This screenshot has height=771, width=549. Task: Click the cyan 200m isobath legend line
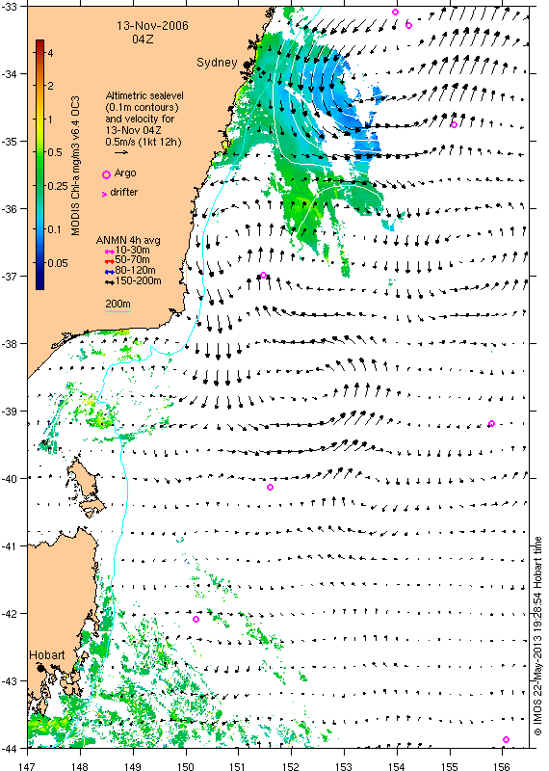pyautogui.click(x=118, y=311)
